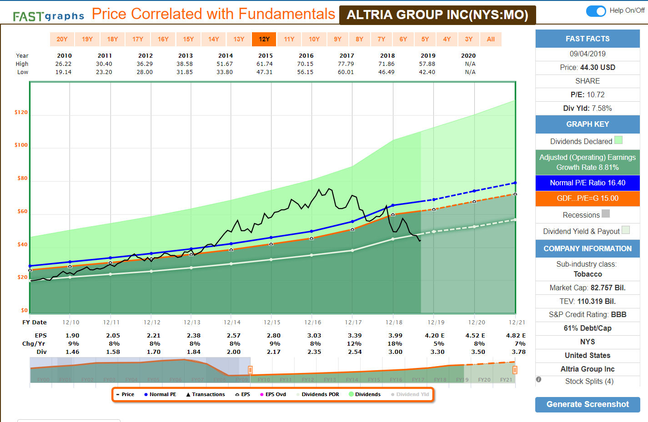The width and height of the screenshot is (648, 422).
Task: Open Stock Splits (4) details
Action: pyautogui.click(x=589, y=381)
